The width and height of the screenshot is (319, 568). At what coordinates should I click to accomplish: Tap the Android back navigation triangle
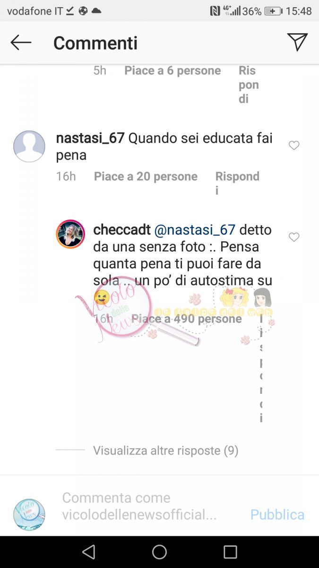[x=88, y=552]
